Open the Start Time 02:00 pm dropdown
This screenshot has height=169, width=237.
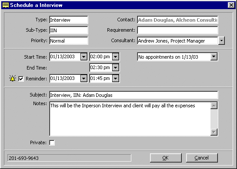pos(116,57)
